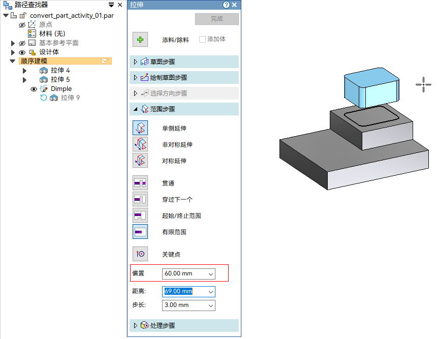
Task: Click the Dimple sketch icon
Action: [x=44, y=89]
